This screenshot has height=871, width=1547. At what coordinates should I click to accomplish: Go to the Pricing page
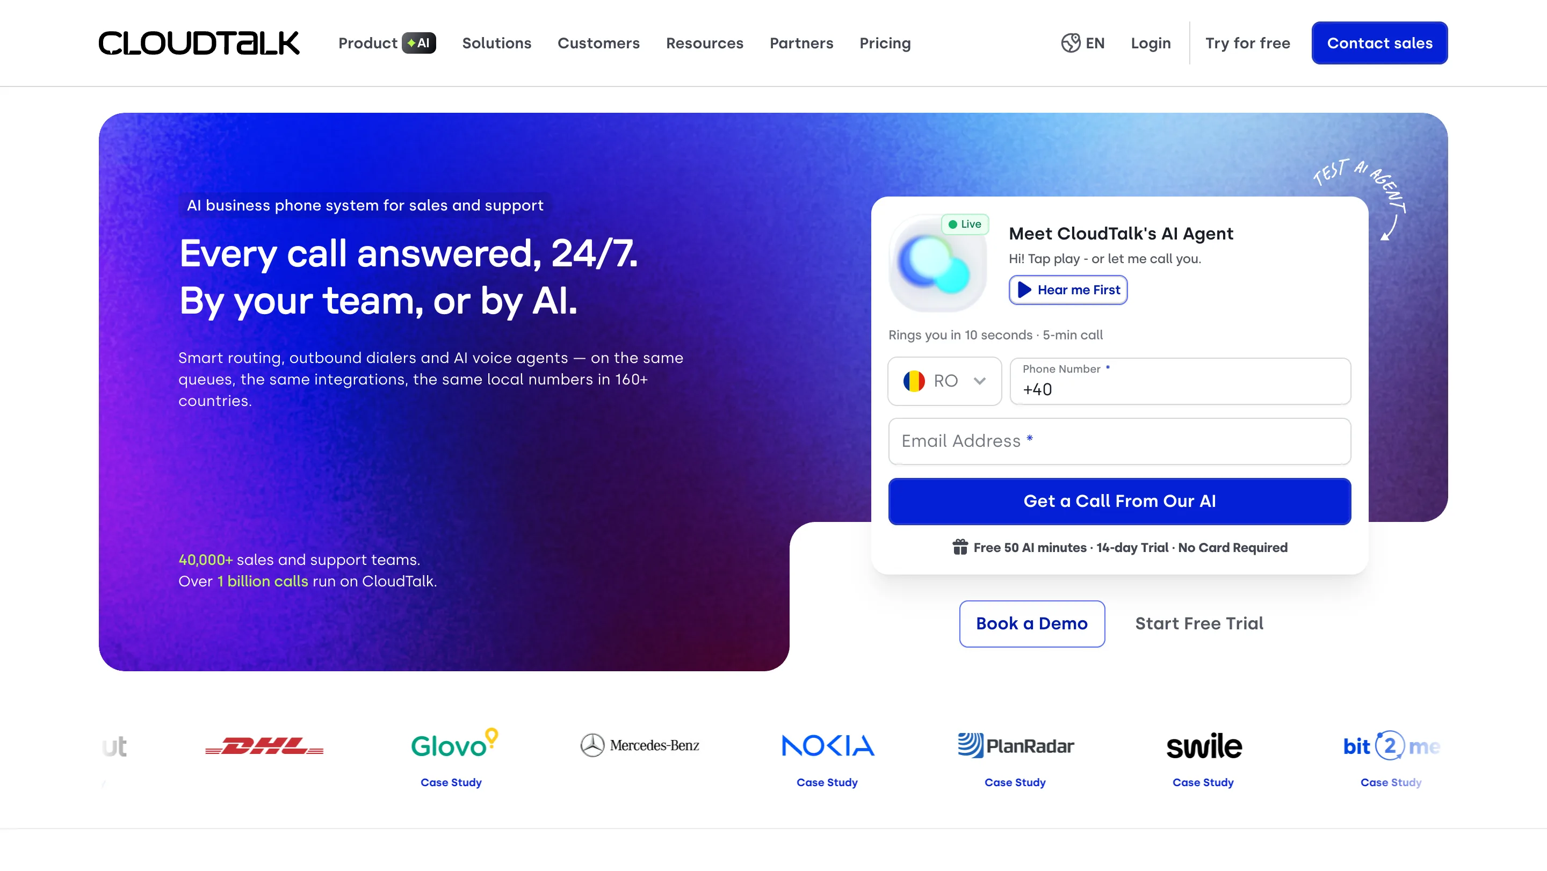tap(885, 43)
